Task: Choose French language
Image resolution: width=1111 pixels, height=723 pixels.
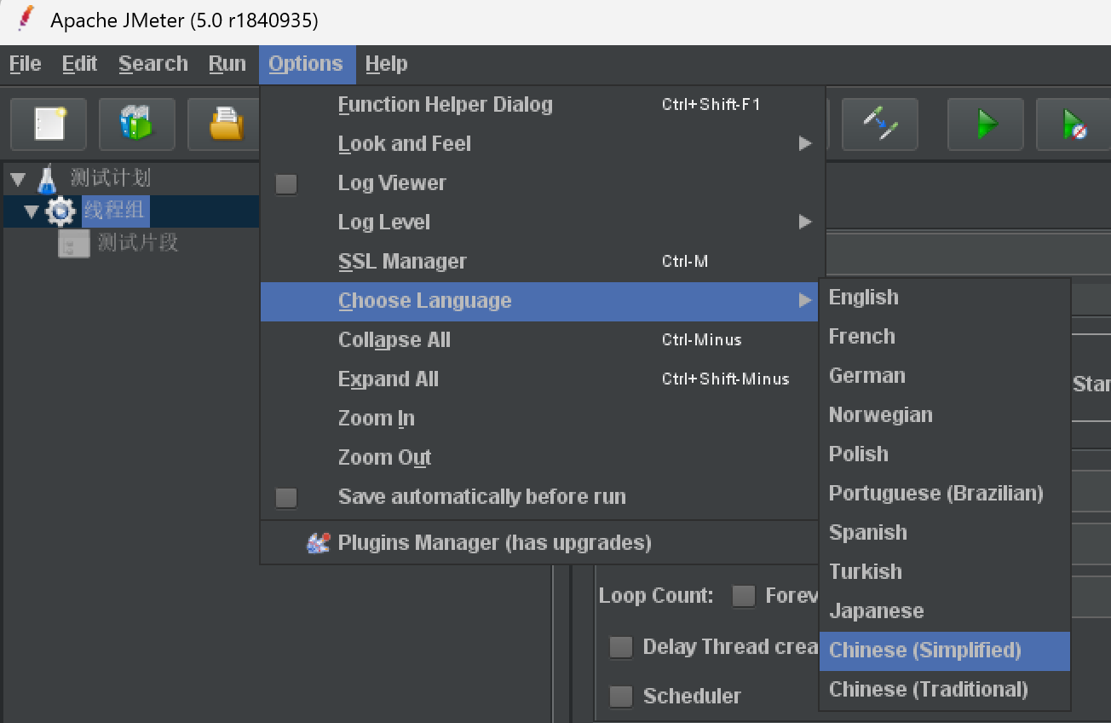Action: pyautogui.click(x=944, y=337)
